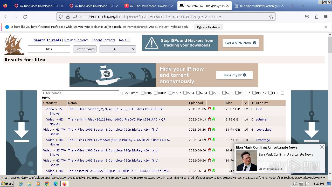Click the Refresh Firefox… button
332x187 pixels.
tap(208, 27)
